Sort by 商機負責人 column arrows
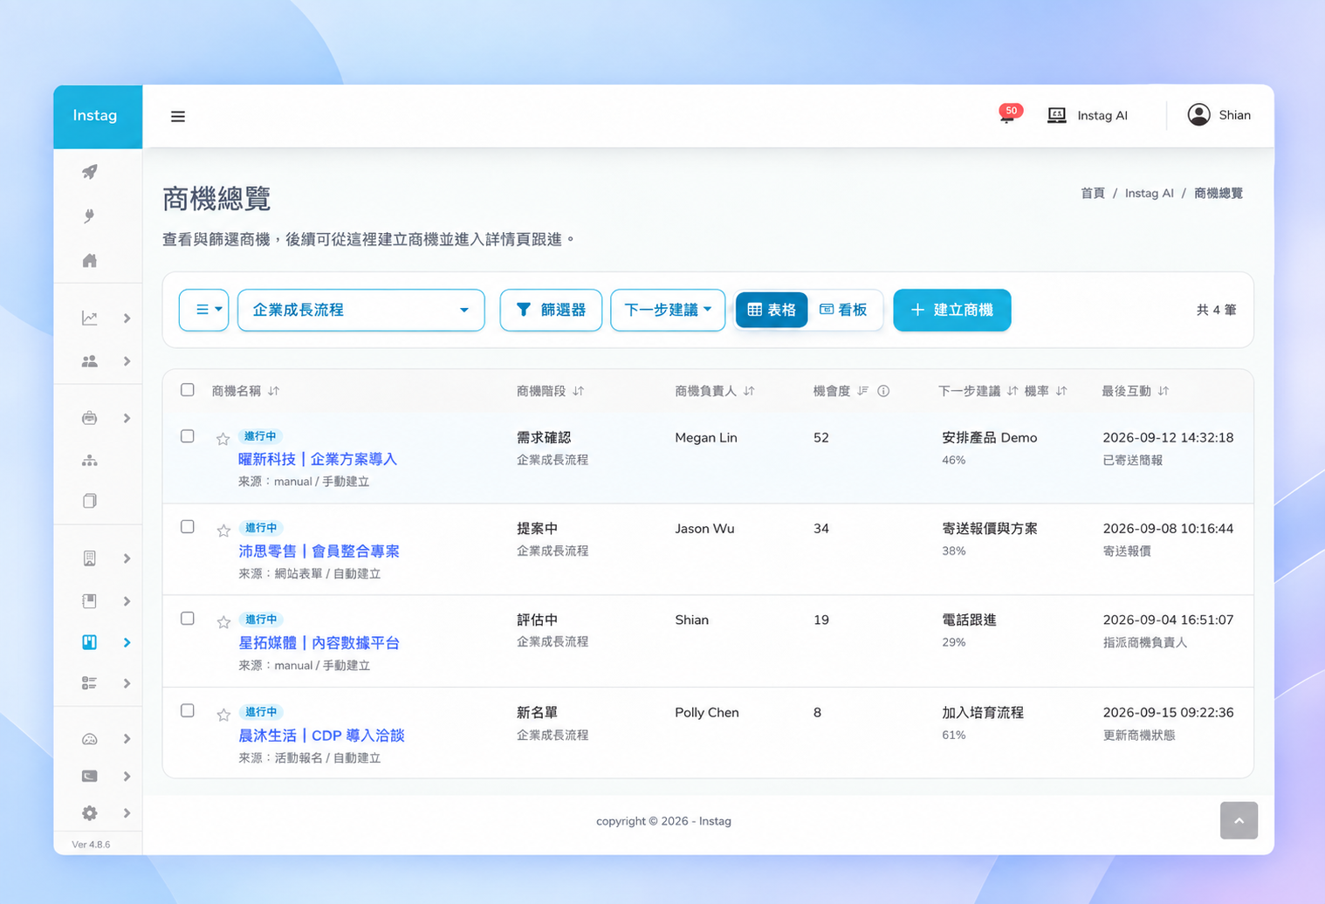Image resolution: width=1325 pixels, height=904 pixels. coord(749,391)
